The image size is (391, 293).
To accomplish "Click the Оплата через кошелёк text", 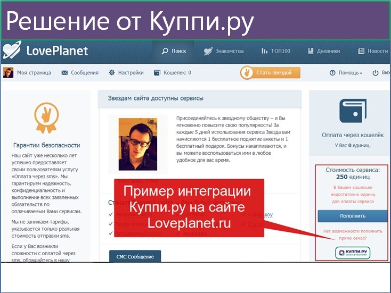I will point(353,135).
